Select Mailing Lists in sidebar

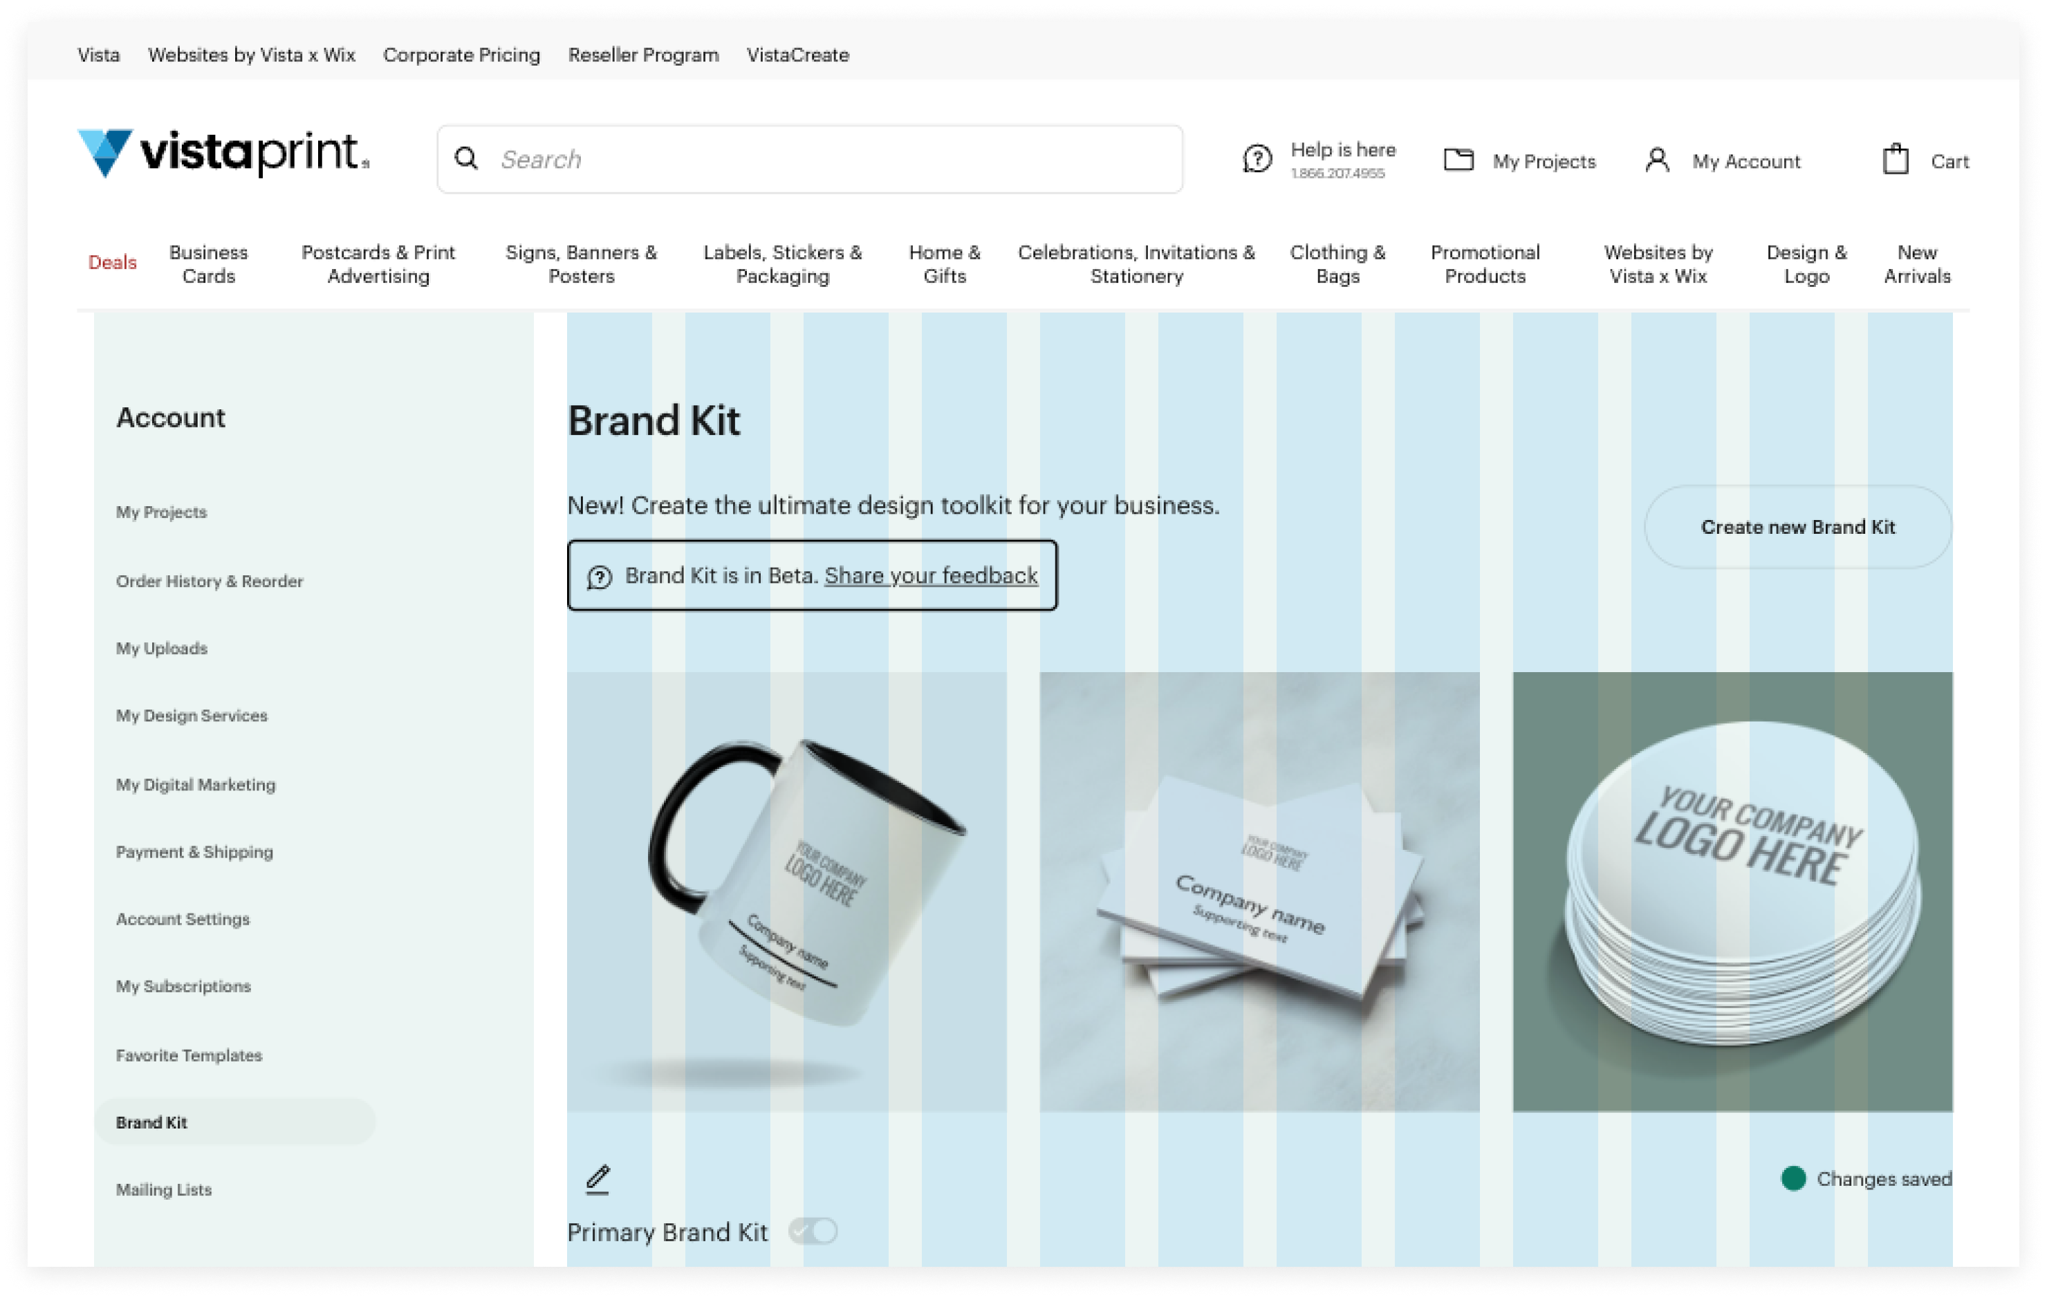coord(163,1189)
